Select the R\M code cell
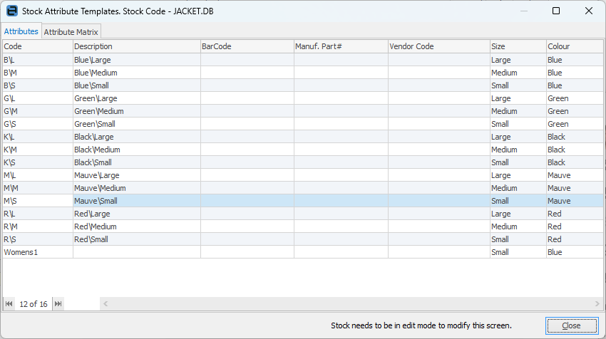 pos(38,226)
